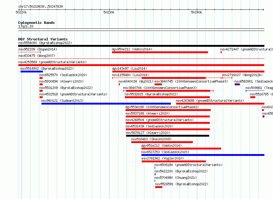Click the DGV Structural Variants track title
Image resolution: width=273 pixels, height=199 pixels.
[x=43, y=39]
